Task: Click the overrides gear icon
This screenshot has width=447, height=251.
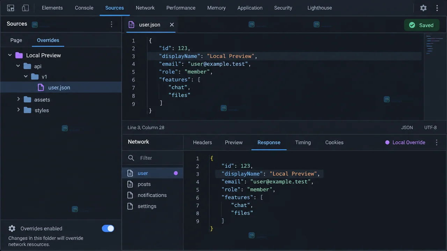Action: (x=12, y=228)
